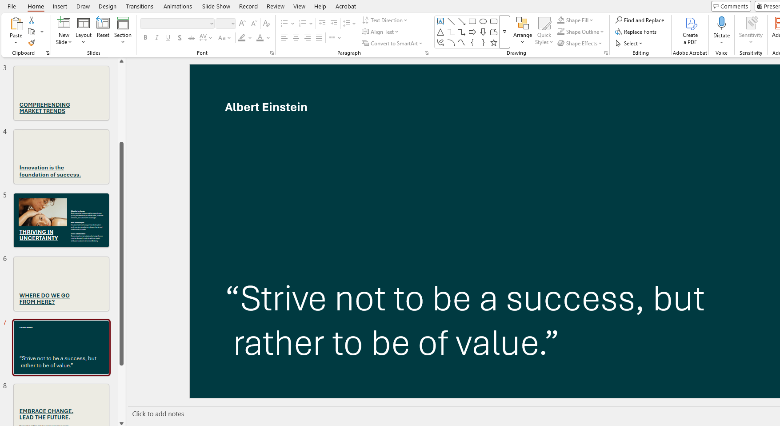Open the Arrange objects tool
This screenshot has height=426, width=780.
522,31
